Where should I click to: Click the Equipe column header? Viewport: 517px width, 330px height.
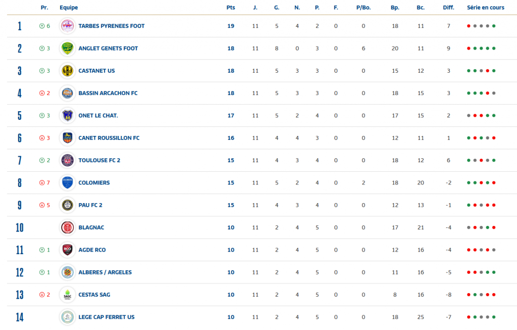pos(69,8)
